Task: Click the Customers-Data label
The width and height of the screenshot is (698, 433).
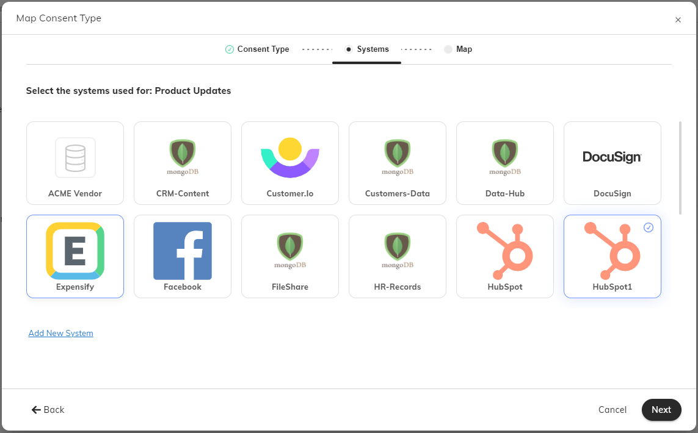Action: (398, 193)
